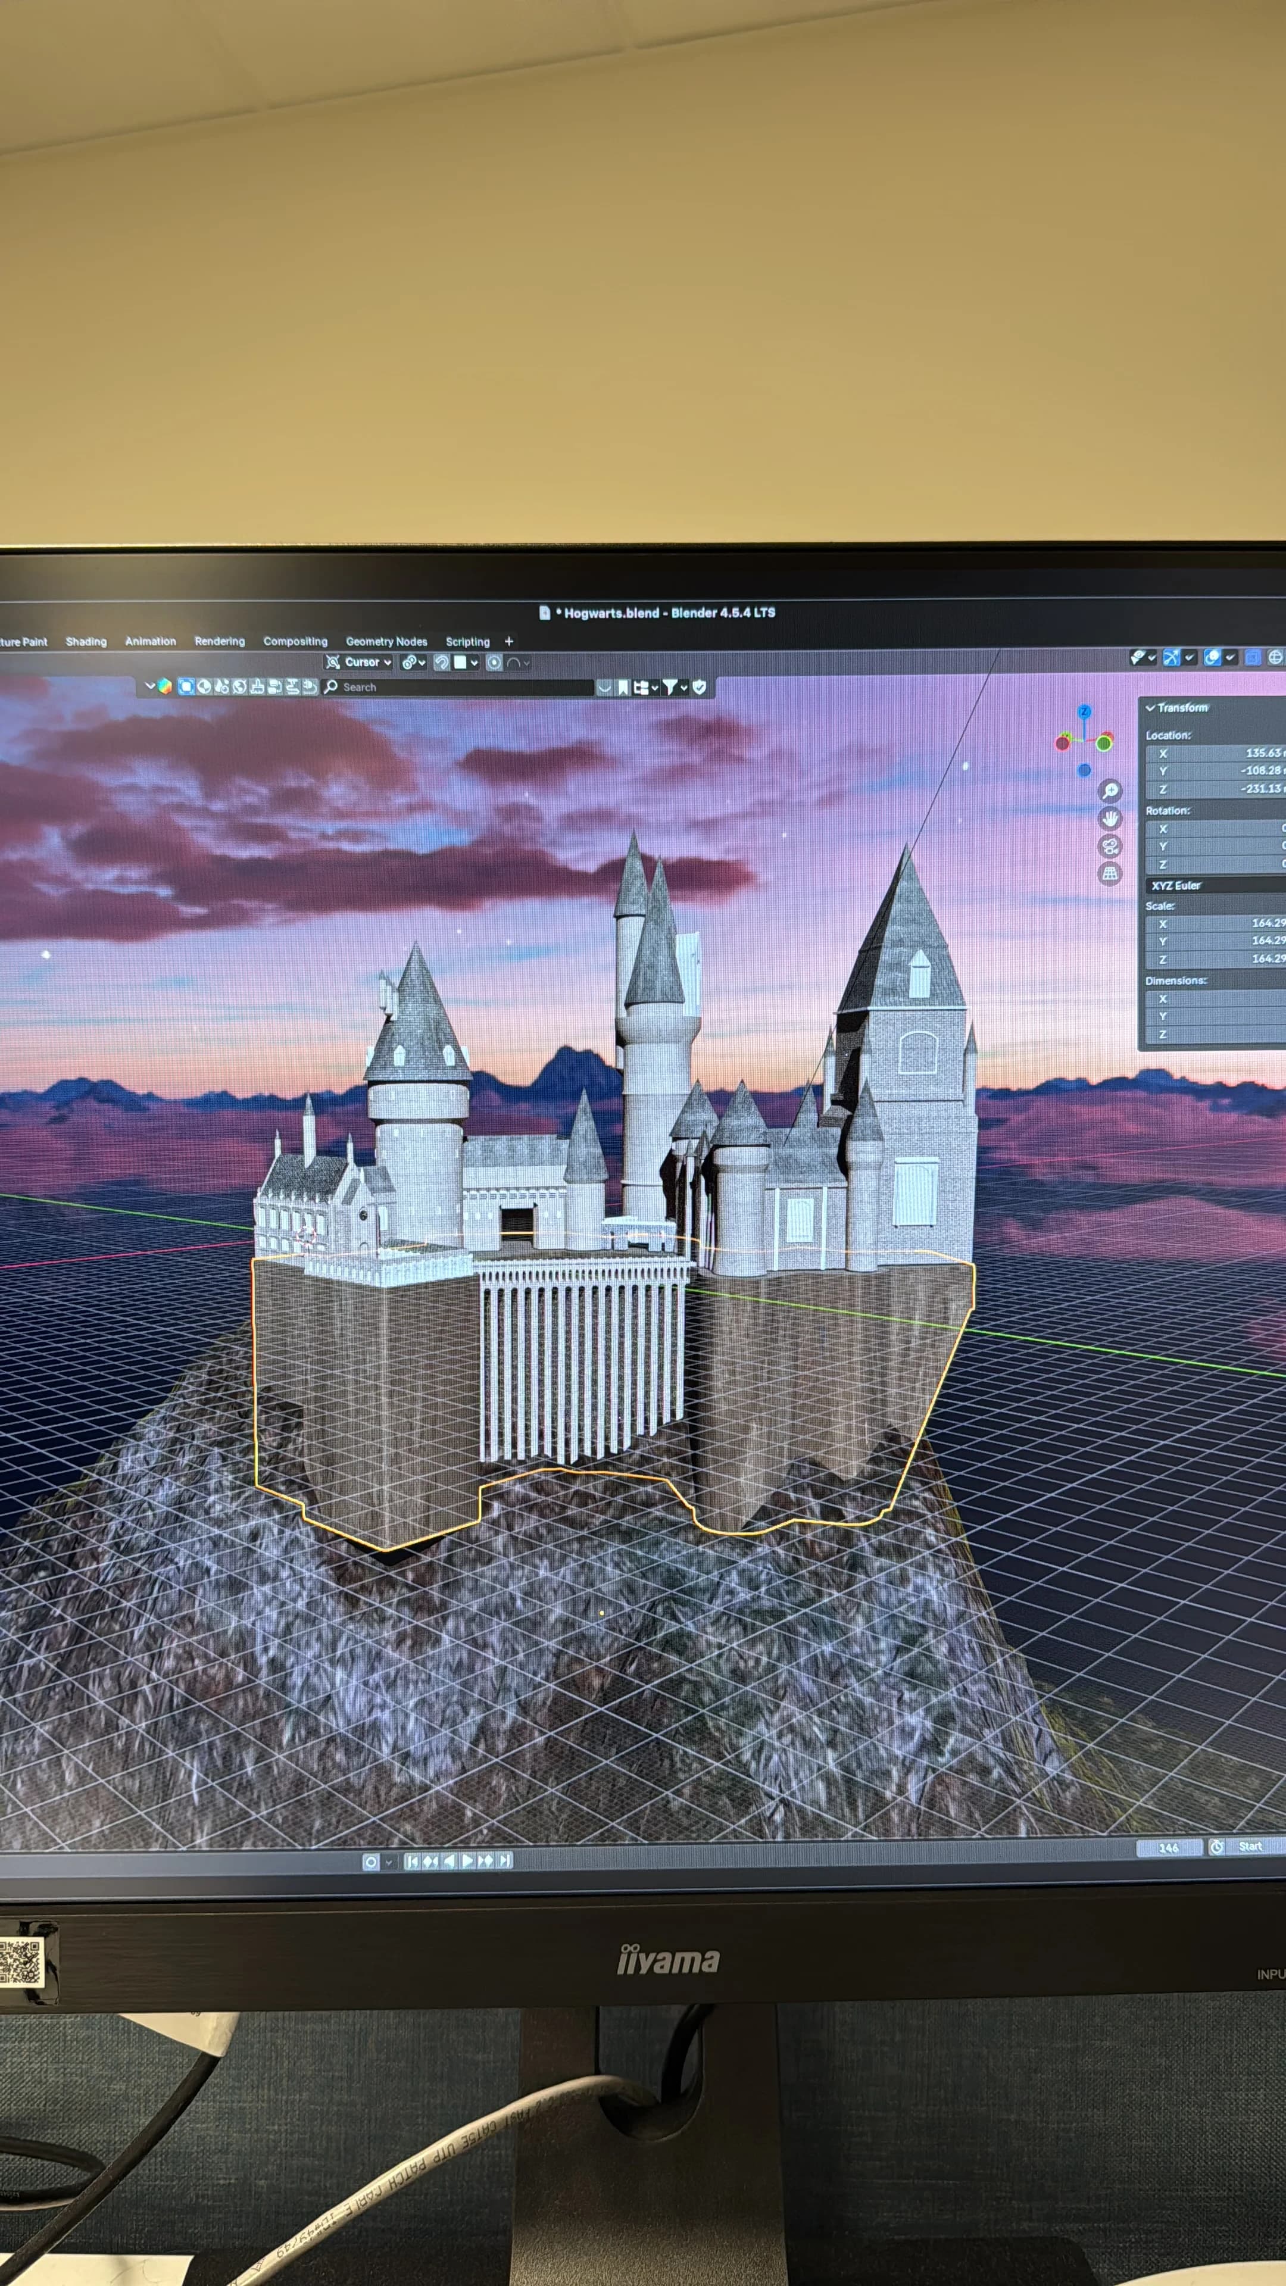Switch perspective/orthographic grid icon
The height and width of the screenshot is (2286, 1286).
tap(1110, 874)
